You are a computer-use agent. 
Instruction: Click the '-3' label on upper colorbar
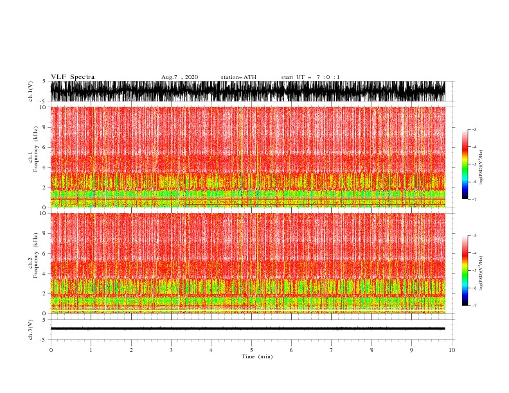[x=474, y=129]
